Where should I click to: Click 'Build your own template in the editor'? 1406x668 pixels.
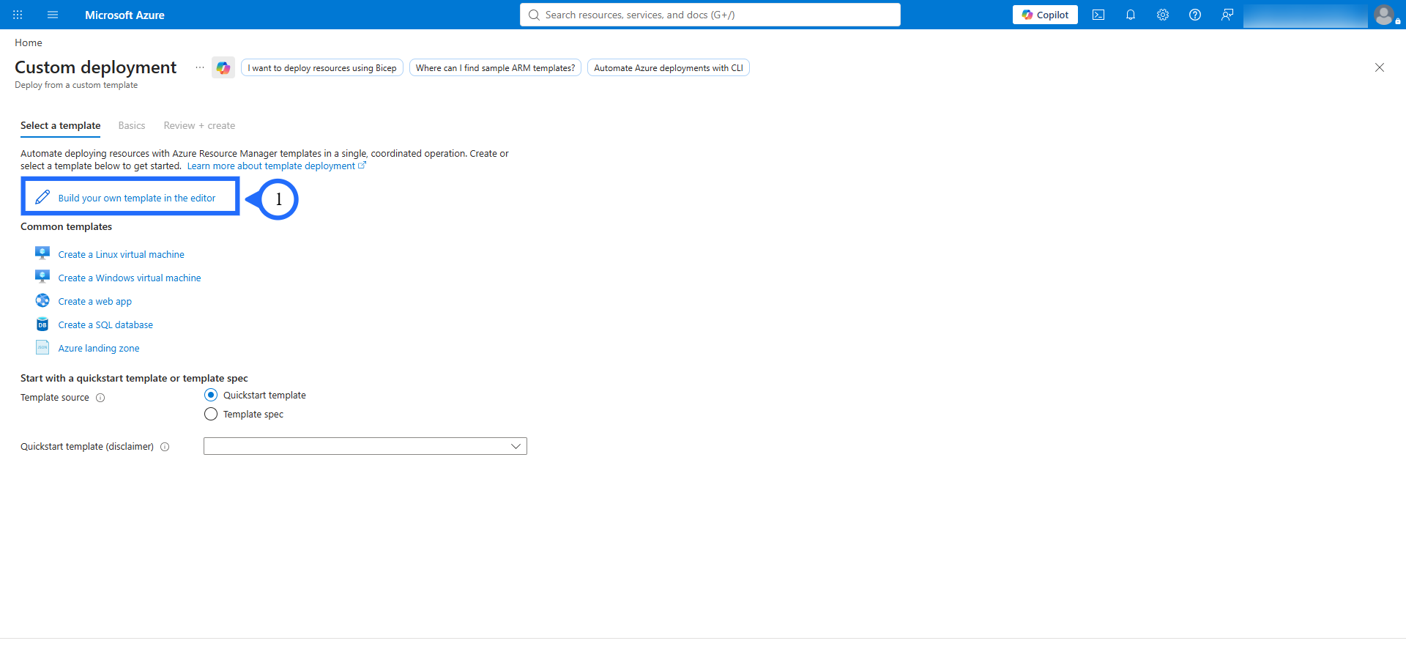[x=137, y=198]
